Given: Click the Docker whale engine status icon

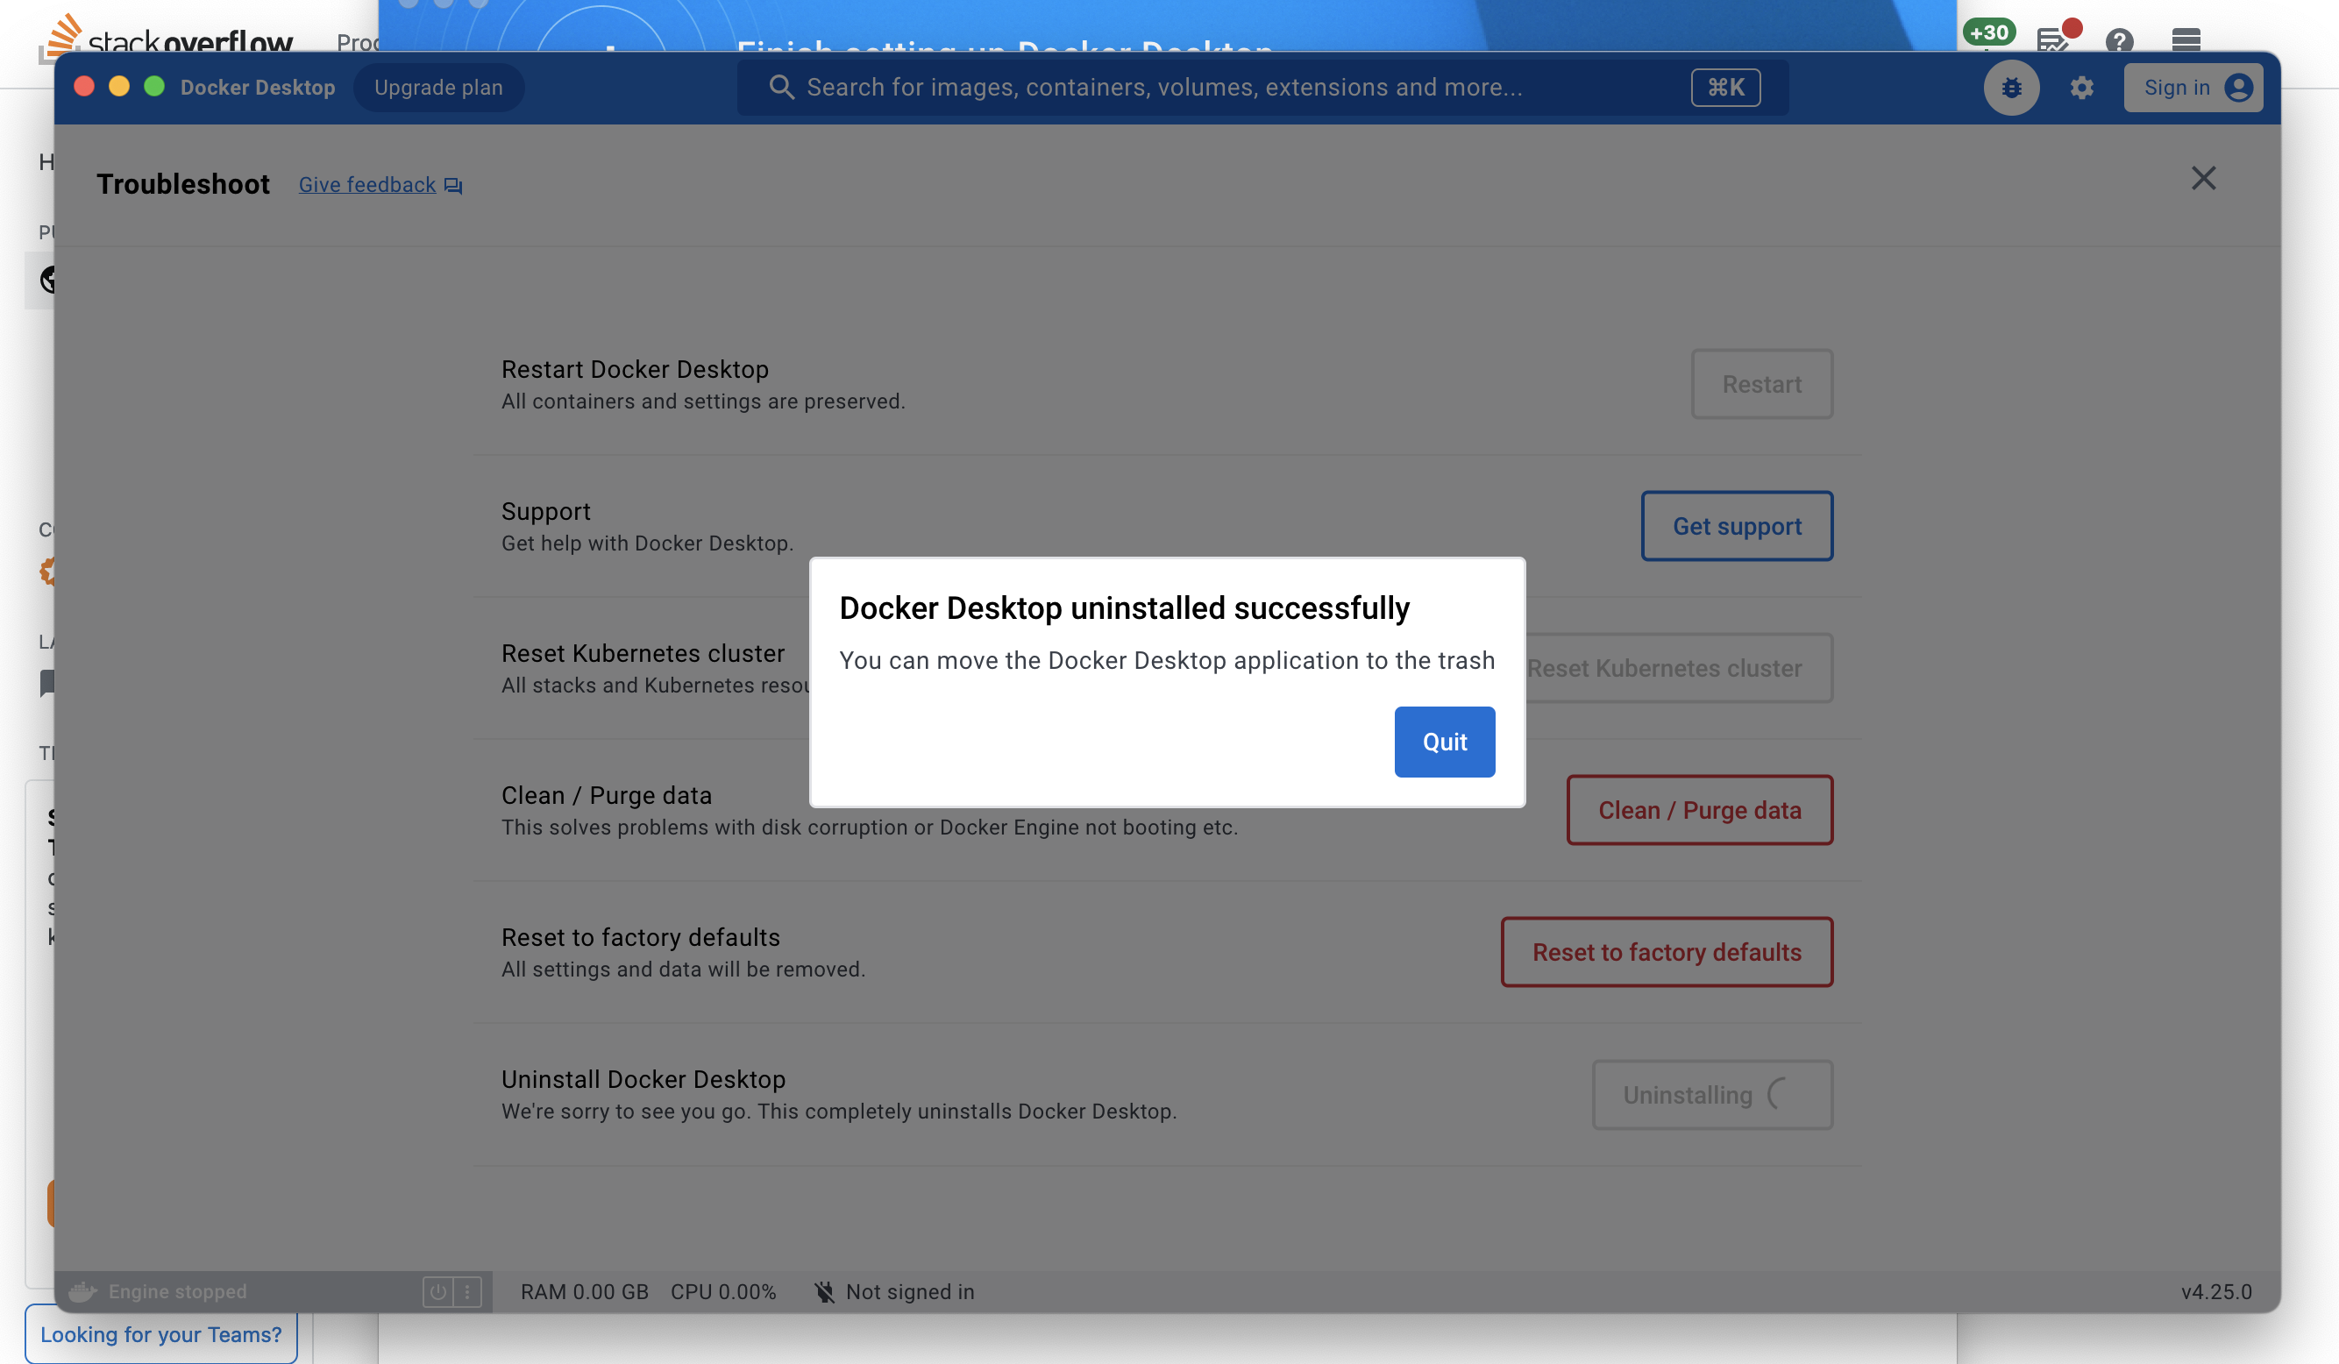Looking at the screenshot, I should [x=82, y=1290].
